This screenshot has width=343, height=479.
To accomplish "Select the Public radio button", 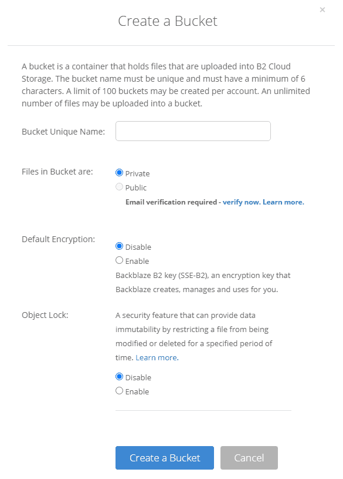I will 119,187.
